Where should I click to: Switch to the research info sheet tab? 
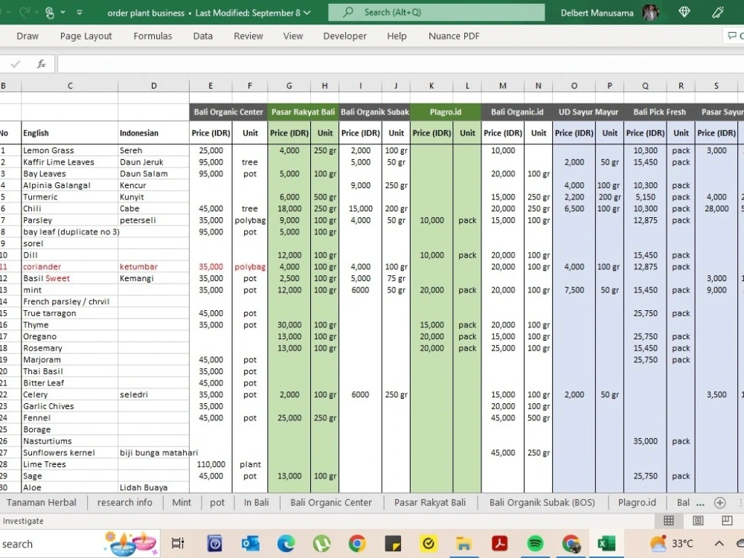click(x=125, y=502)
